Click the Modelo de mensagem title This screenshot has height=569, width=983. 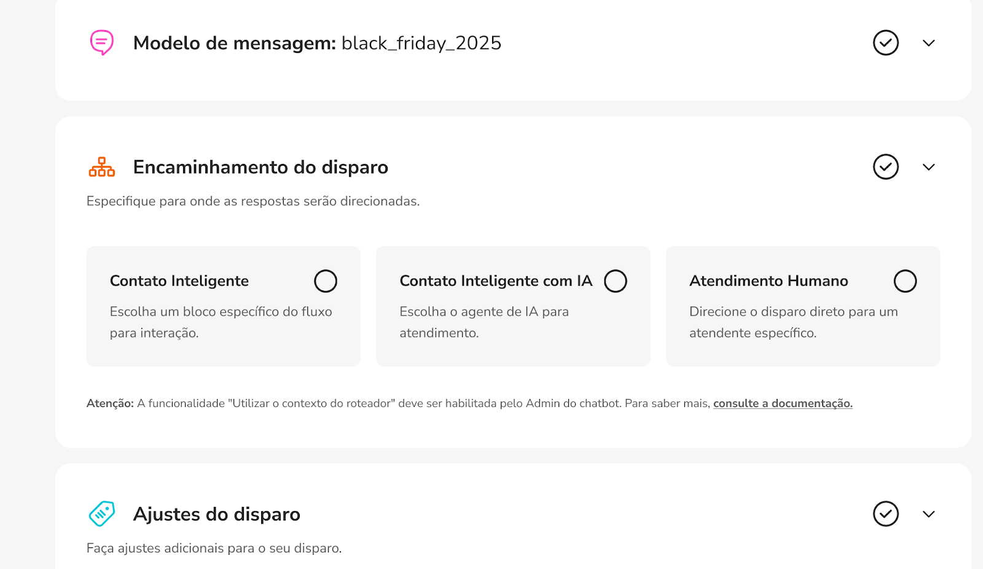point(234,43)
